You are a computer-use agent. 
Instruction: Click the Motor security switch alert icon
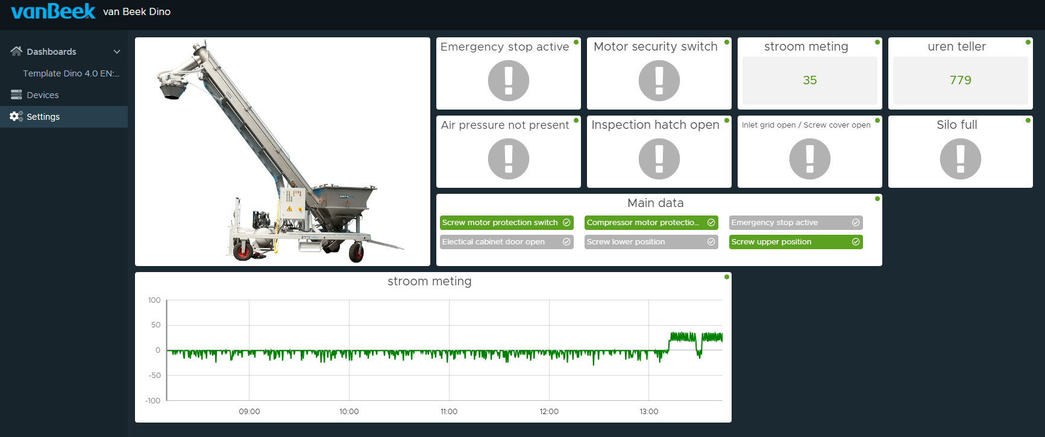(659, 81)
